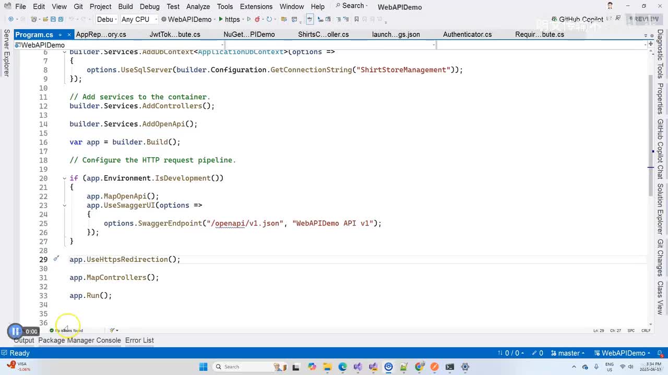
Task: Click the Save icon in toolbar
Action: click(53, 19)
